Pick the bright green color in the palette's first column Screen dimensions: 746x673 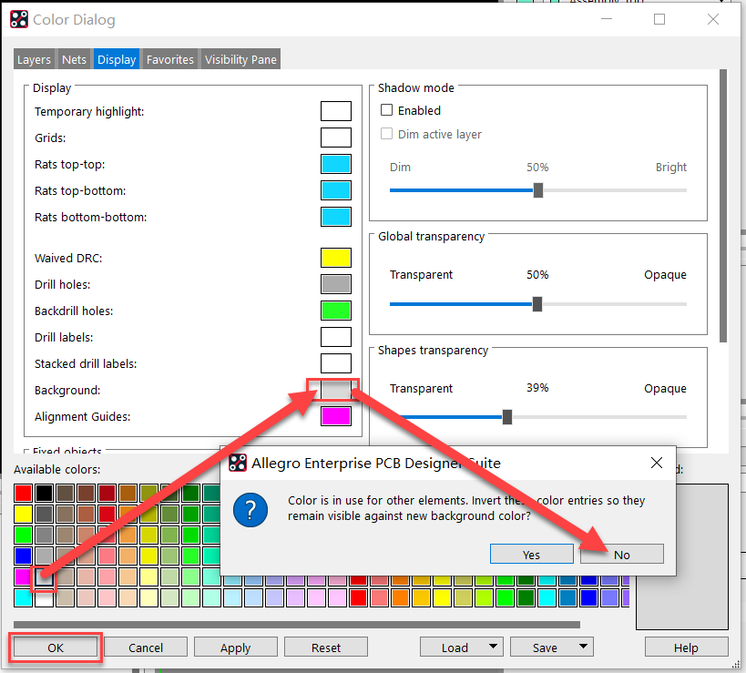tap(23, 535)
